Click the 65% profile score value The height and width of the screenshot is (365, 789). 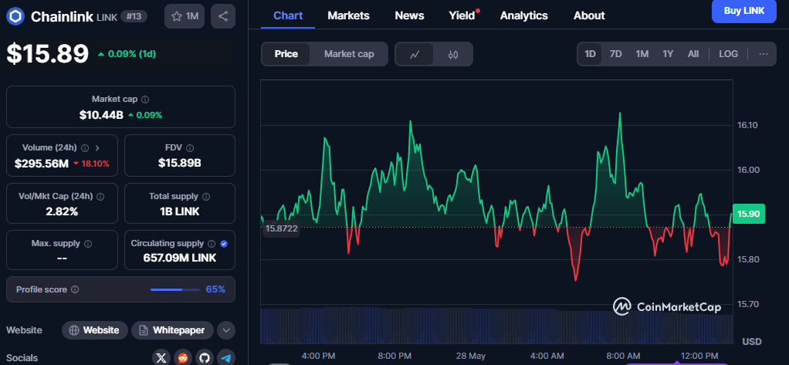pyautogui.click(x=215, y=289)
